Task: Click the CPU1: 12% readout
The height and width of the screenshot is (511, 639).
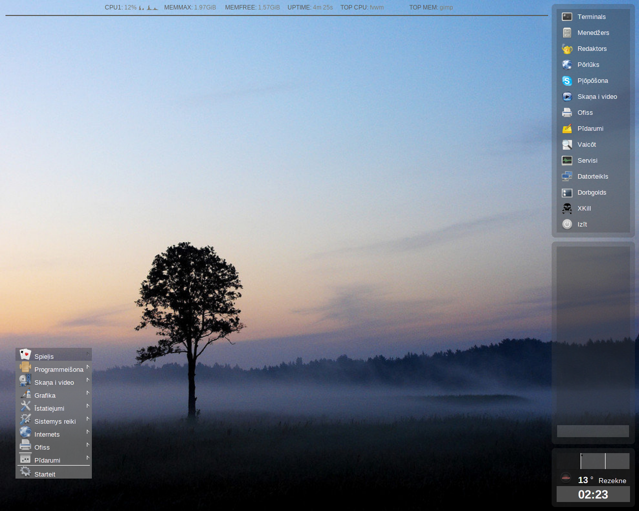Action: point(121,7)
